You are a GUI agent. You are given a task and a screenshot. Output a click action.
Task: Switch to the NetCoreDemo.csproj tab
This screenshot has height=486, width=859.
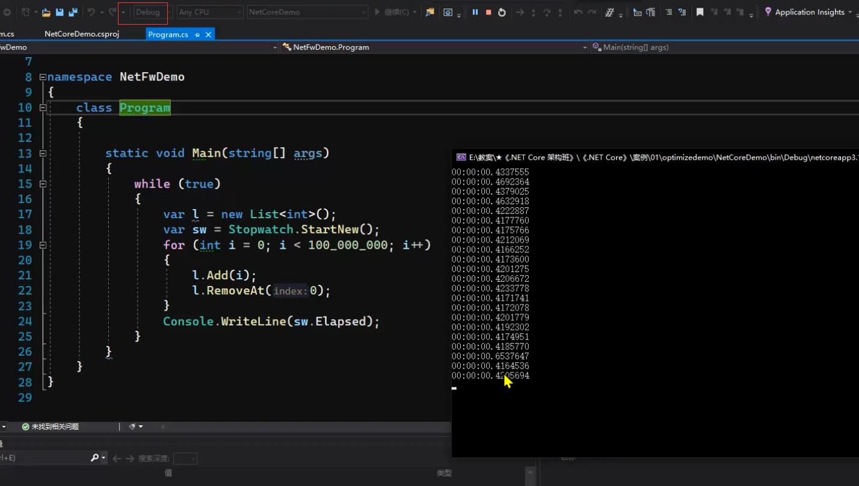tap(82, 34)
